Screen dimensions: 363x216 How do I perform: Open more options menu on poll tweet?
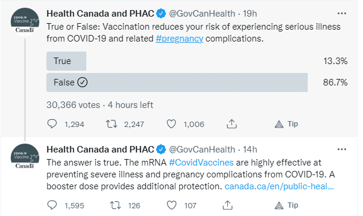coord(342,14)
